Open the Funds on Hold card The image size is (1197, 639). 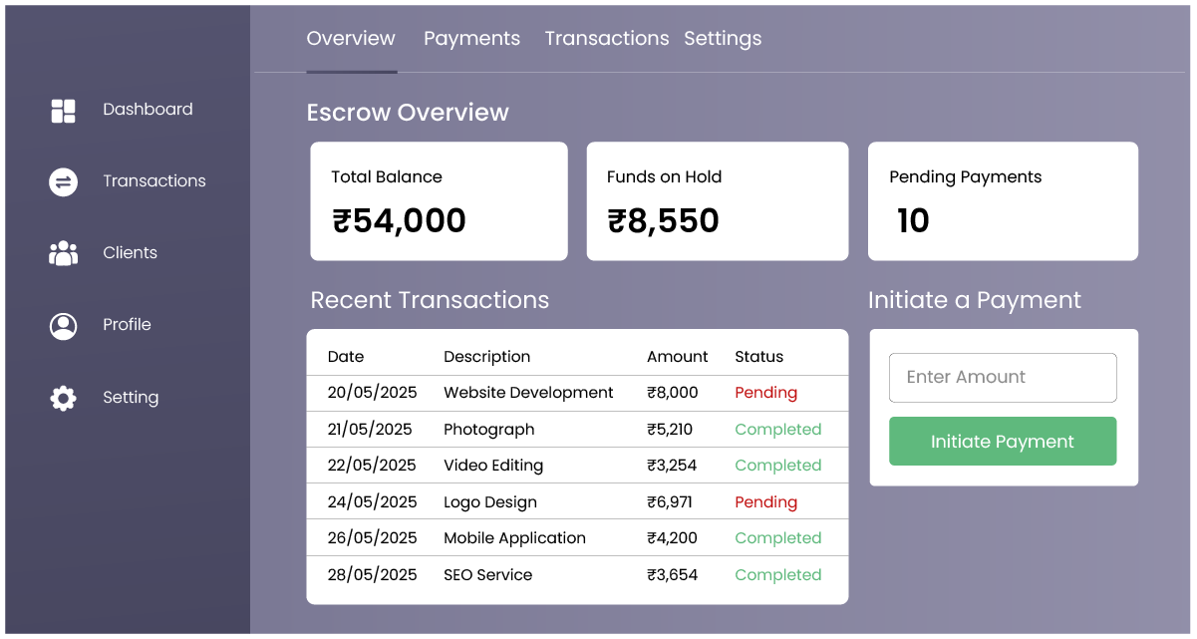point(717,201)
